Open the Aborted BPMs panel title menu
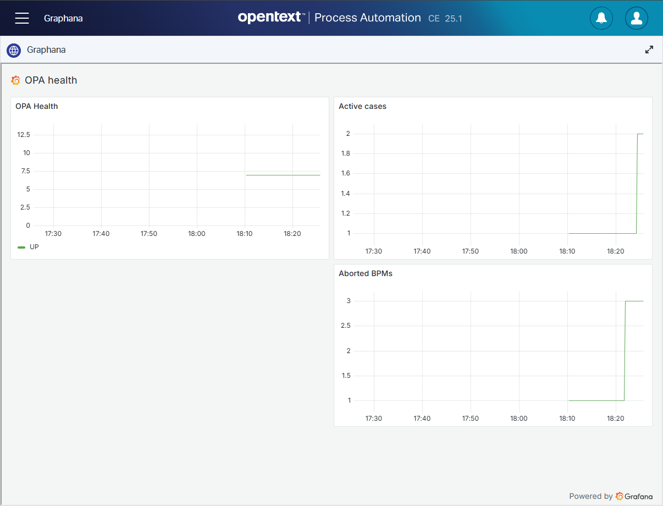Screen dimensions: 663x506 (366, 273)
